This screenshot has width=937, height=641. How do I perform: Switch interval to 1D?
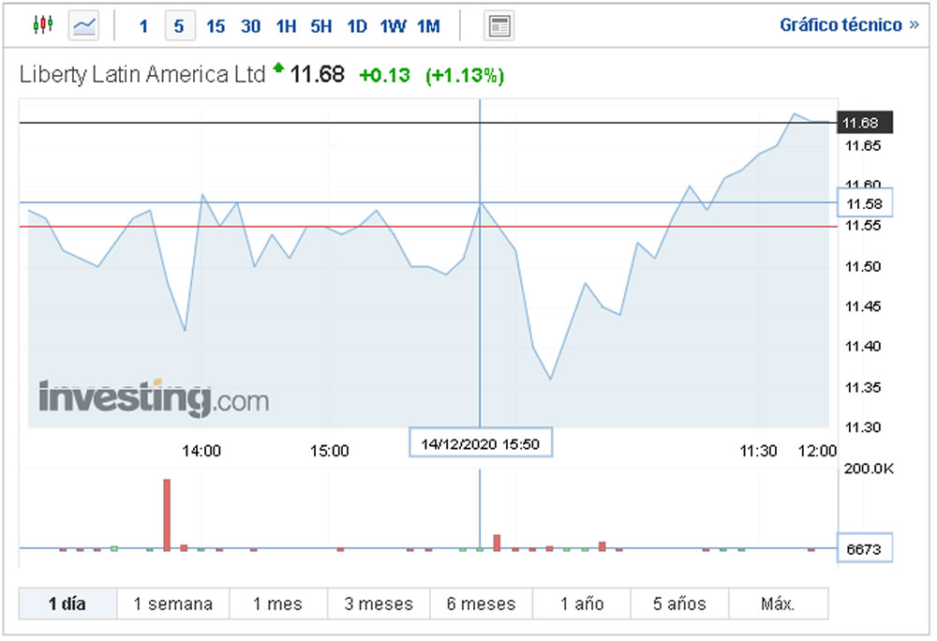coord(357,26)
